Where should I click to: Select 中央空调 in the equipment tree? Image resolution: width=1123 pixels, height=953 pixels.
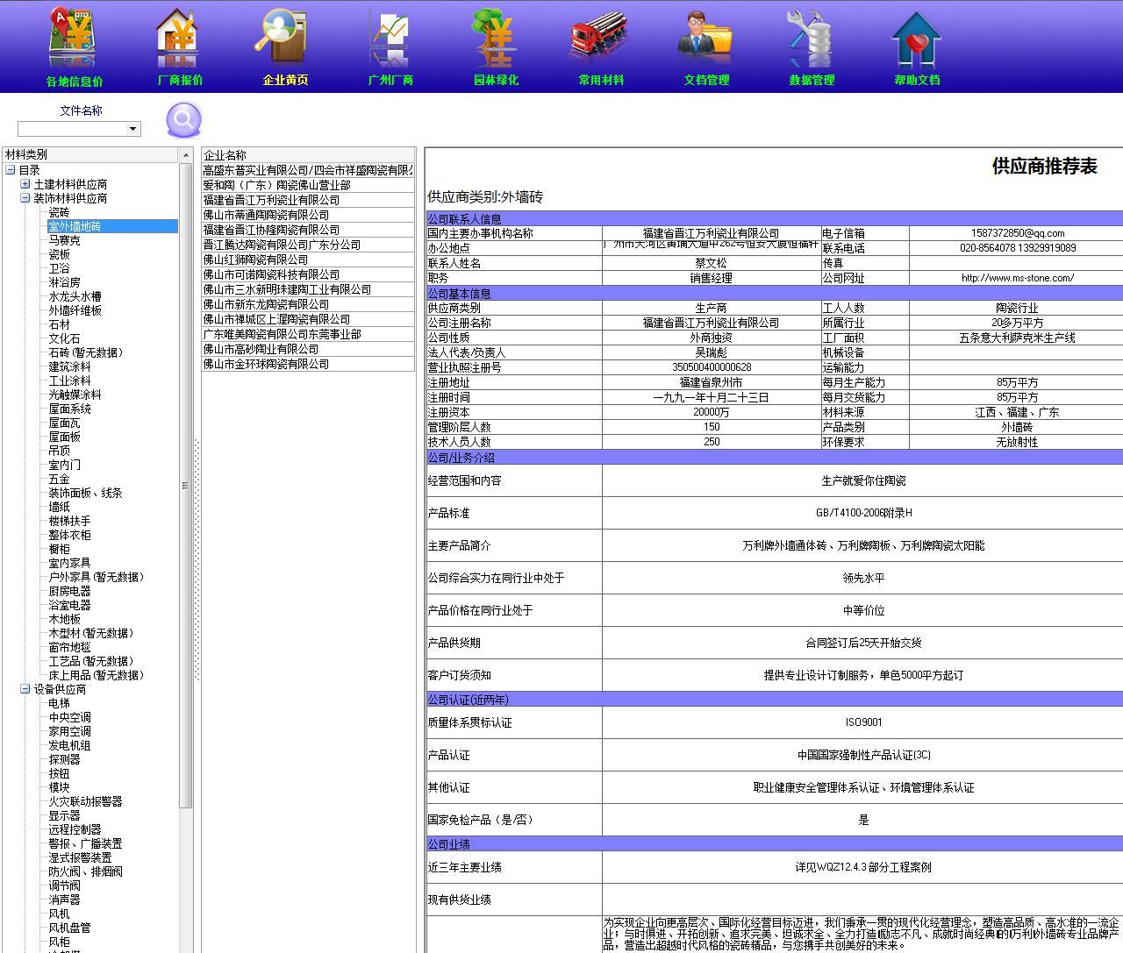tap(69, 717)
